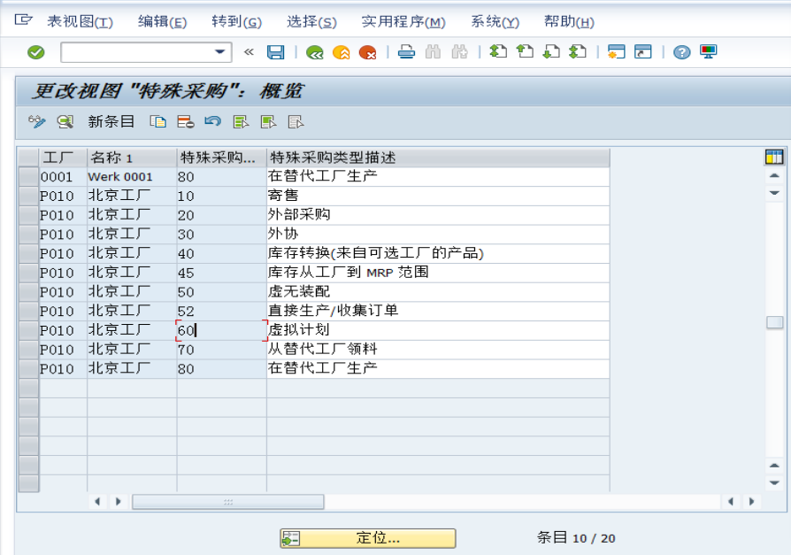Select the 外部采购 row using its row selector

28,215
